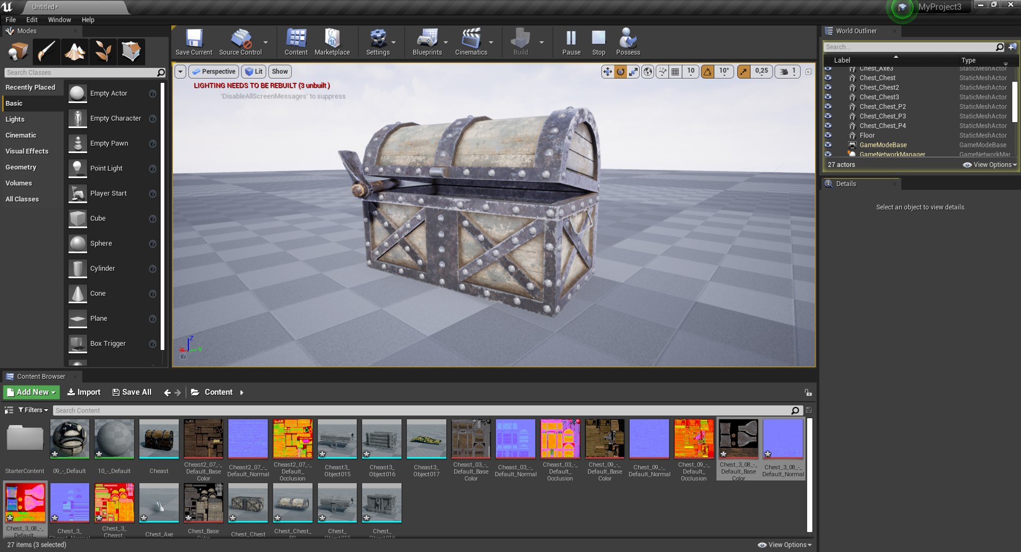This screenshot has width=1021, height=552.
Task: Open World Outliner View Options dropdown
Action: (990, 165)
